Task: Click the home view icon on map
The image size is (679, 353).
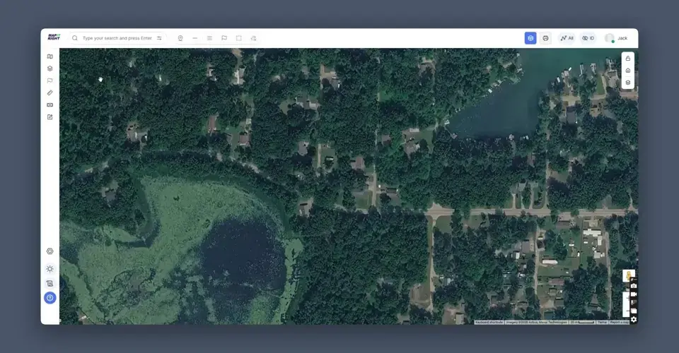Action: pos(628,71)
